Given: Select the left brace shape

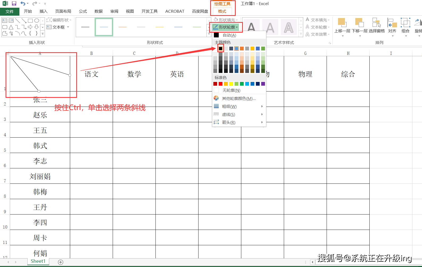Looking at the screenshot, I should click(x=30, y=33).
